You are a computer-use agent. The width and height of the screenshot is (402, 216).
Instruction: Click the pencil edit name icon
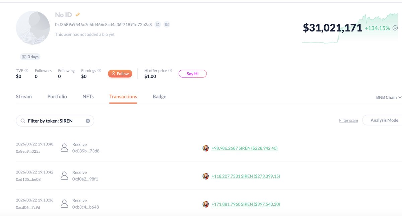pos(78,15)
